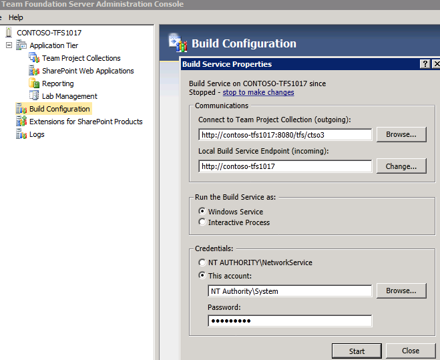Click the Team Project Collection URL field

coord(285,135)
